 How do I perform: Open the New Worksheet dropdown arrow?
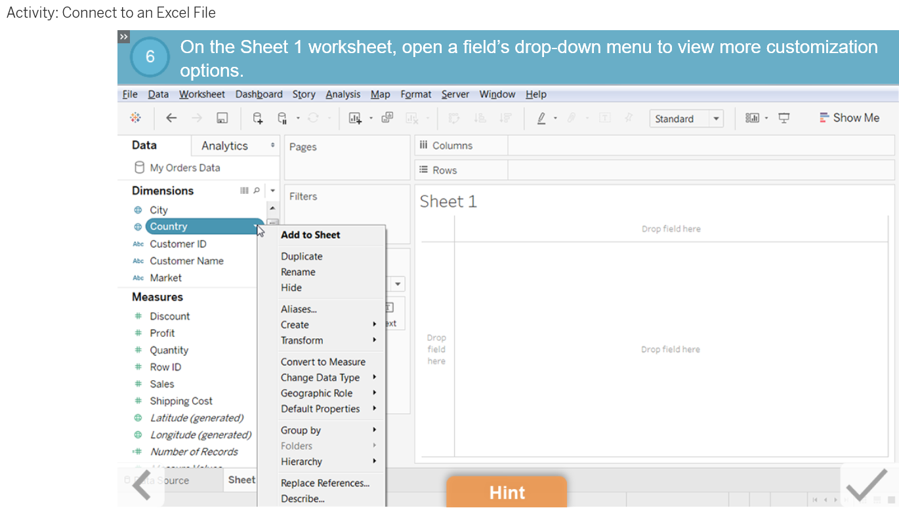[371, 119]
